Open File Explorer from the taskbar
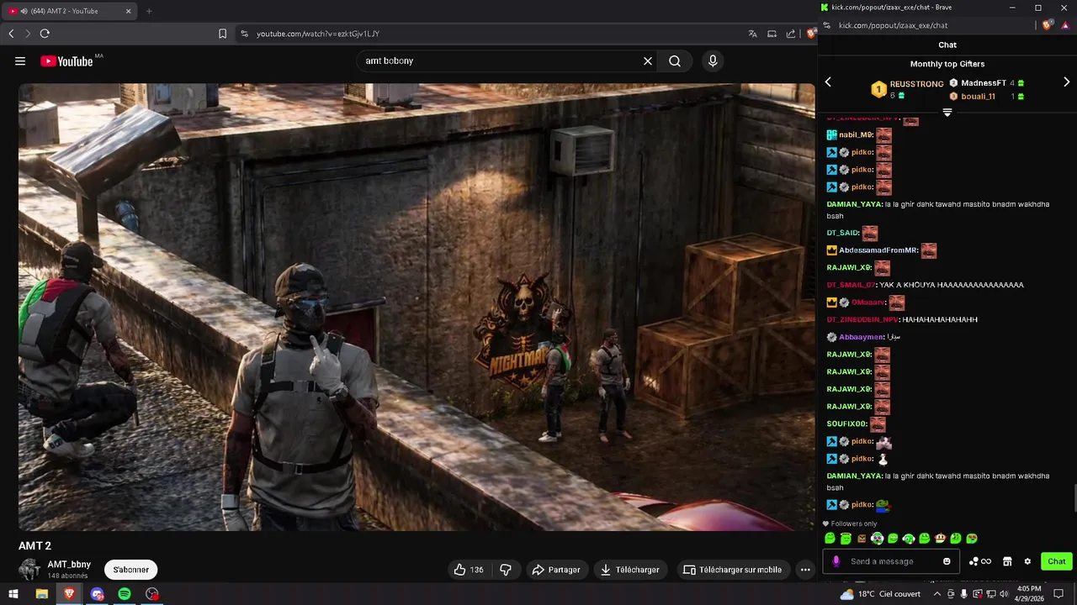Viewport: 1077px width, 605px height. pyautogui.click(x=41, y=594)
